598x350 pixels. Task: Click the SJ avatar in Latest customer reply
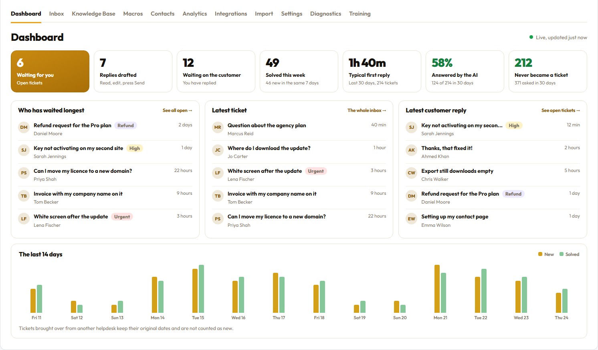(412, 127)
